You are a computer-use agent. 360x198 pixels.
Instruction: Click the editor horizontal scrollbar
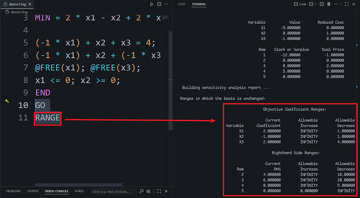[79, 184]
